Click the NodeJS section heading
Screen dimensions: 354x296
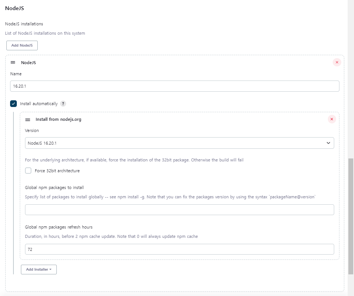[x=15, y=8]
